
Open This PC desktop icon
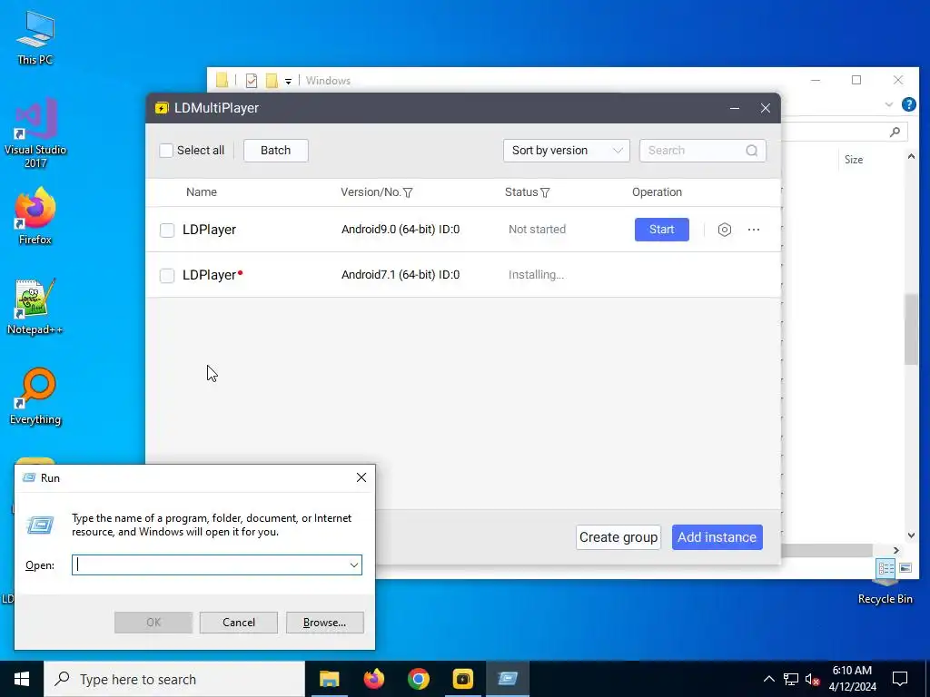35,36
